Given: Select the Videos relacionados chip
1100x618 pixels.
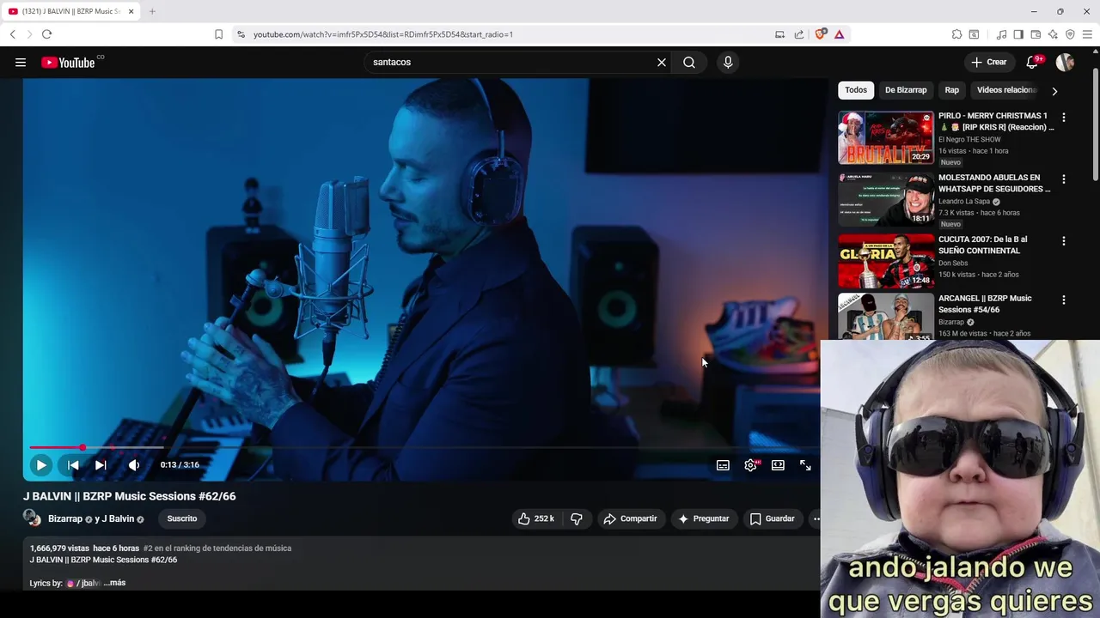Looking at the screenshot, I should click(x=1006, y=90).
